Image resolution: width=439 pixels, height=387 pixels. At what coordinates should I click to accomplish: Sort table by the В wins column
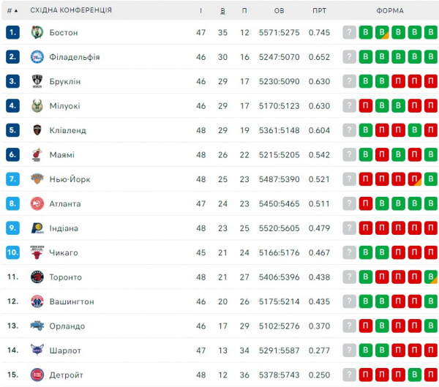(223, 11)
